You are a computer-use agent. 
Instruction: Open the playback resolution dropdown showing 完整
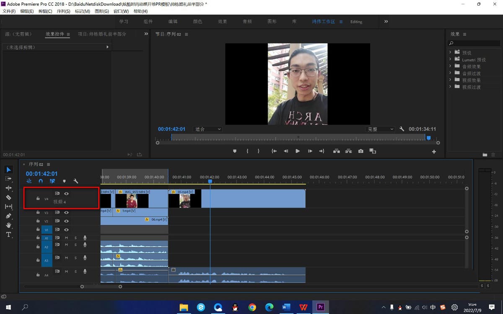pyautogui.click(x=380, y=129)
